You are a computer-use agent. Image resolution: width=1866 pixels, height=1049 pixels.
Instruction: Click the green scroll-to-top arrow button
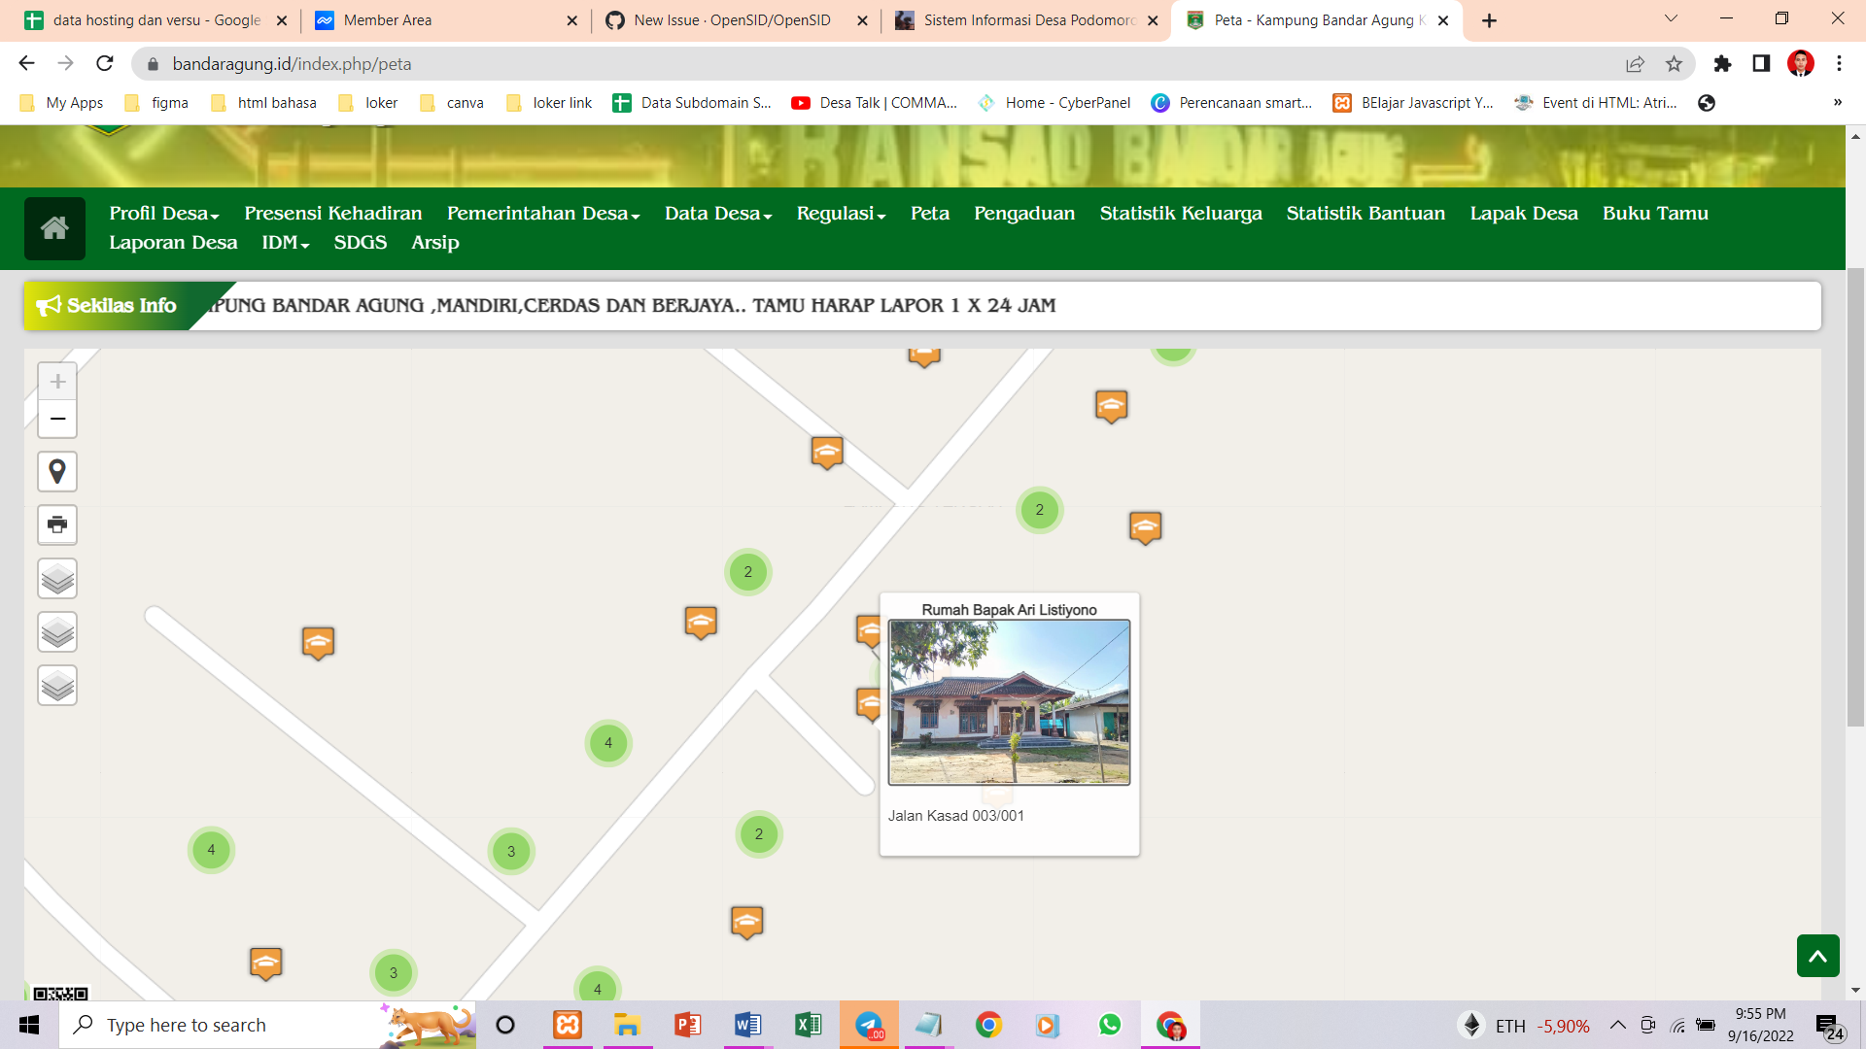(x=1818, y=956)
